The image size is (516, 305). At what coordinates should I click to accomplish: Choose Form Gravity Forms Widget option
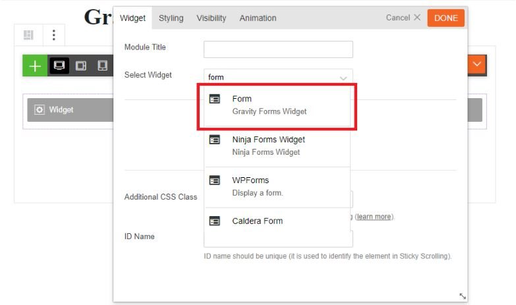277,105
